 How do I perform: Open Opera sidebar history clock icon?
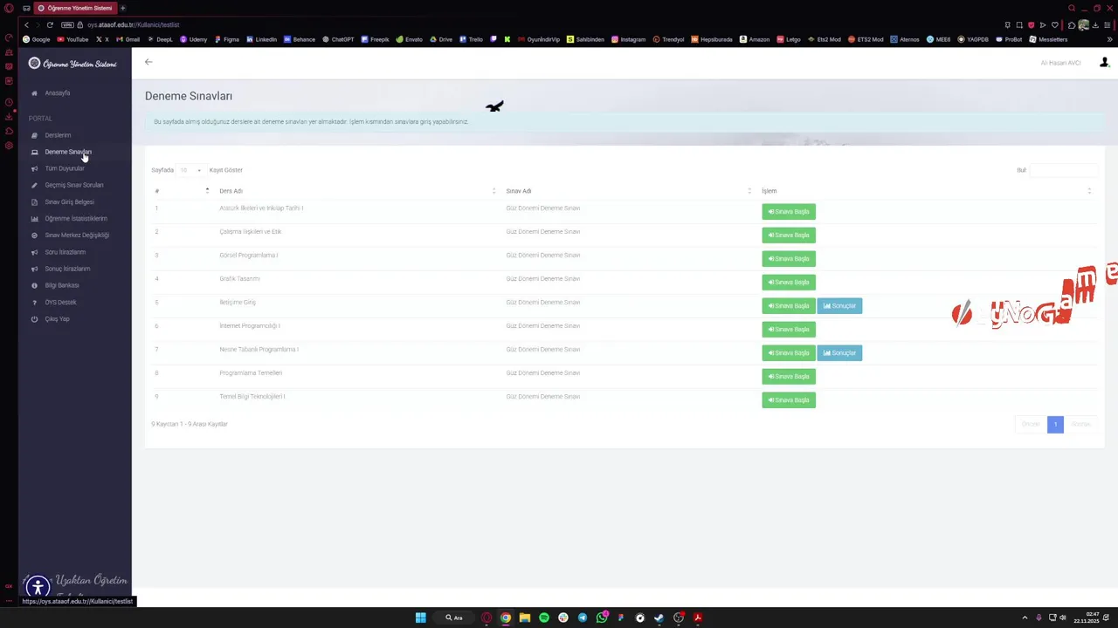point(9,103)
